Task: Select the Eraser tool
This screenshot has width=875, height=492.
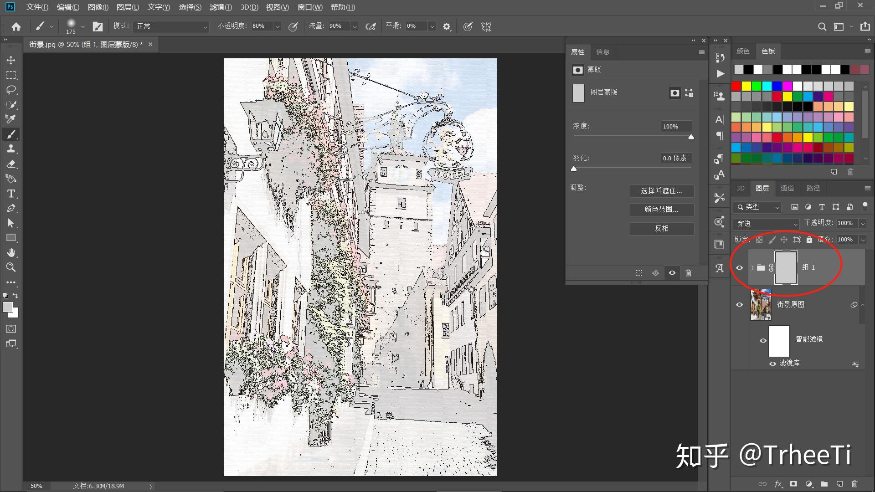Action: (11, 164)
